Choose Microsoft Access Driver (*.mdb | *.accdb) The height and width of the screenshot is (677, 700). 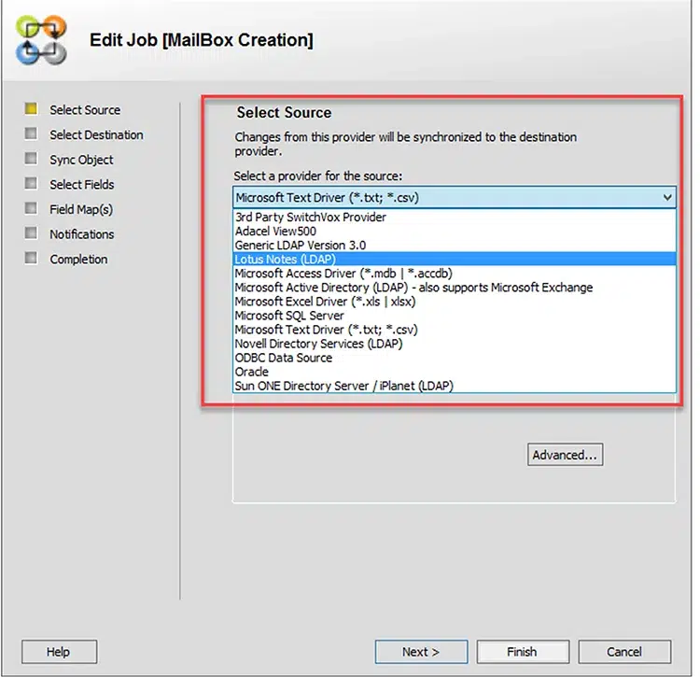point(455,274)
